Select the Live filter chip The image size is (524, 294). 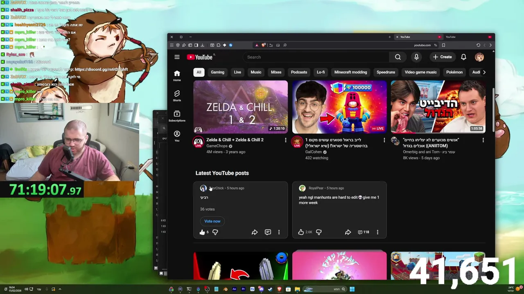[237, 72]
